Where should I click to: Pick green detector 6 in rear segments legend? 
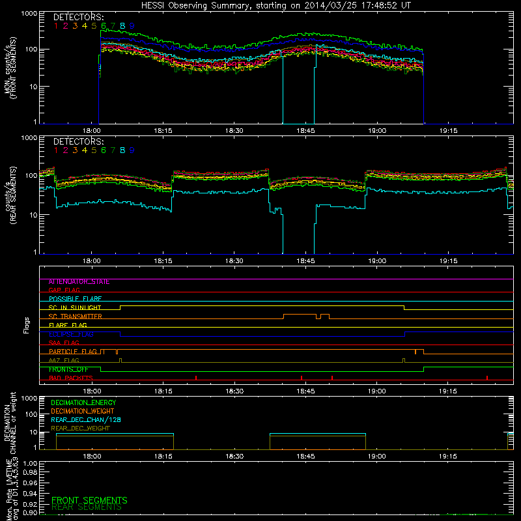tap(104, 150)
